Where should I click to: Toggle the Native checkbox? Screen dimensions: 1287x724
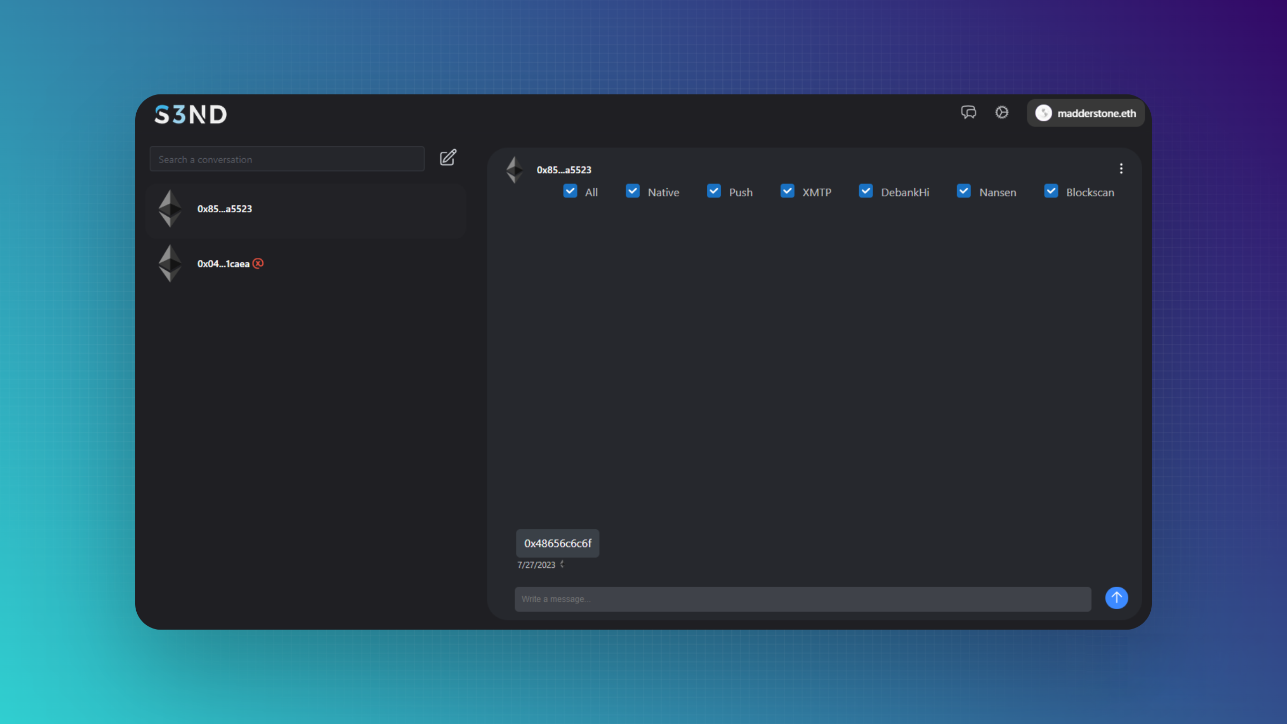click(x=633, y=191)
